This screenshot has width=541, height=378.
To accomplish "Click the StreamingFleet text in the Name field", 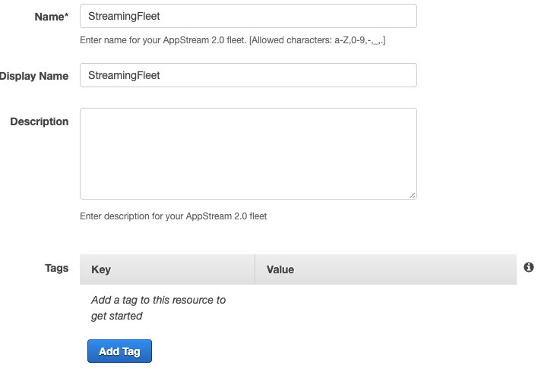I will click(124, 16).
